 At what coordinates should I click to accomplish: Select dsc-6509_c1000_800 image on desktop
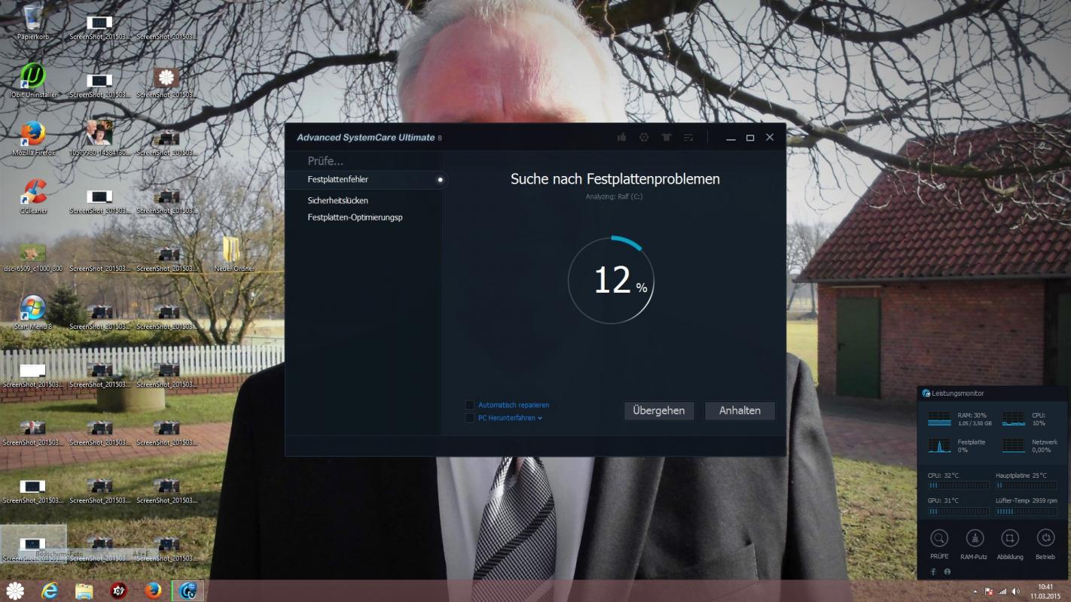click(33, 256)
